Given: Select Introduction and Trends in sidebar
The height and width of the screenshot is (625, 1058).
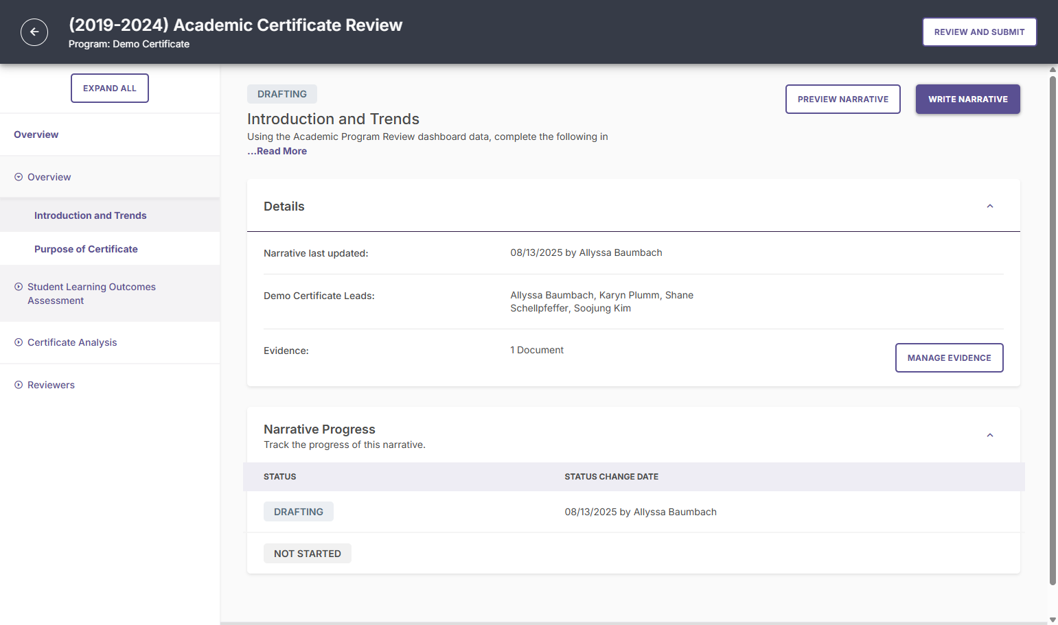Looking at the screenshot, I should pyautogui.click(x=91, y=215).
